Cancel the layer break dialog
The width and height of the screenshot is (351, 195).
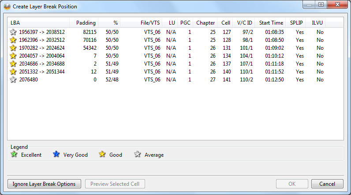[327, 184]
